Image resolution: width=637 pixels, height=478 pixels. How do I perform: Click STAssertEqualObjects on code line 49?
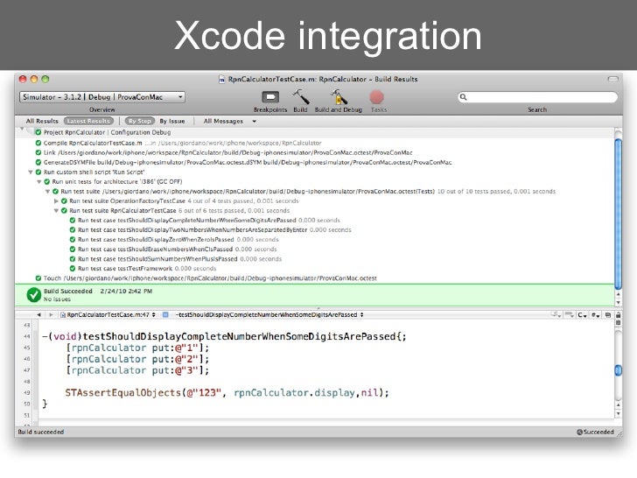tap(123, 392)
